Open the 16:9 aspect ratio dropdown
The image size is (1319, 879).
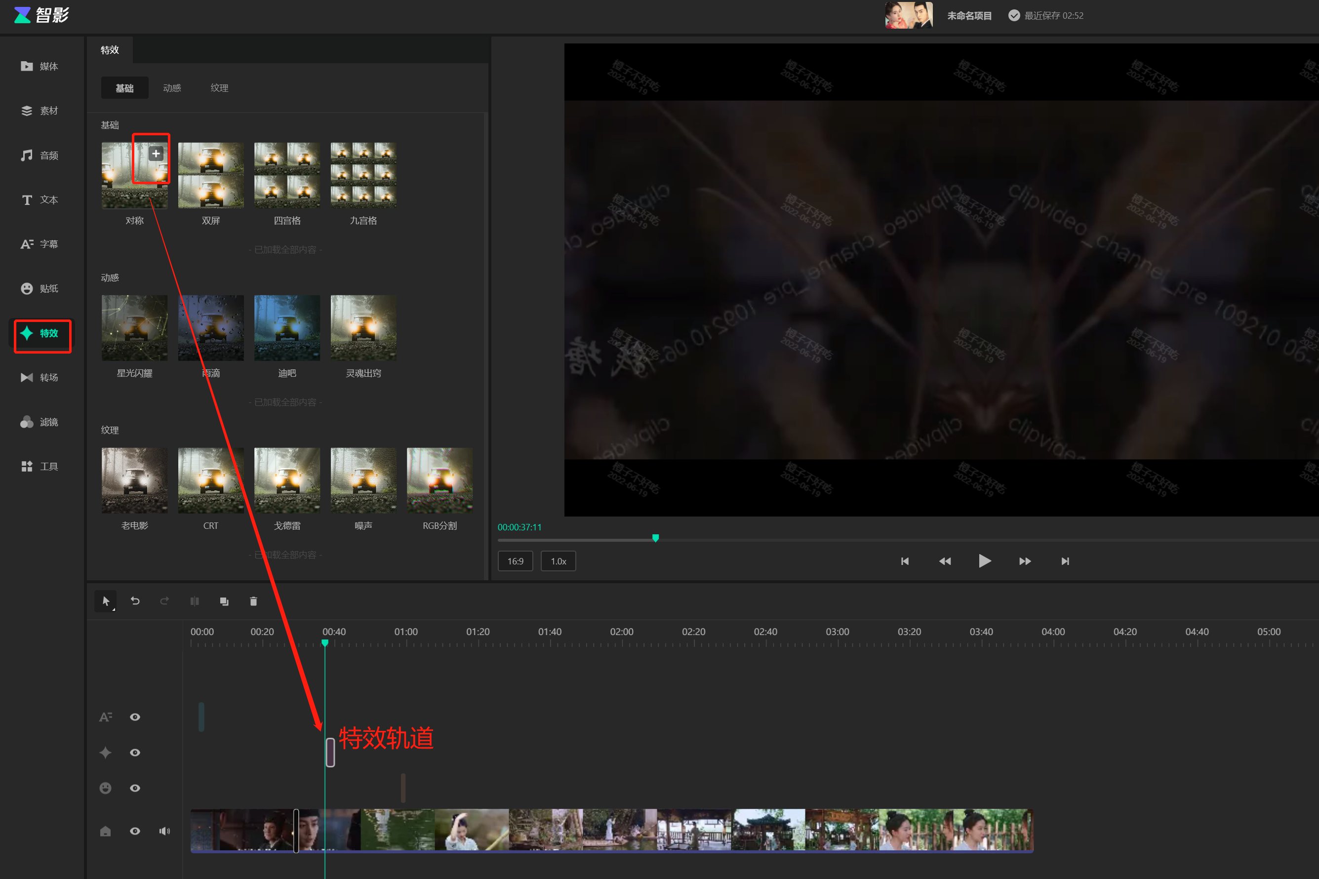[x=515, y=561]
